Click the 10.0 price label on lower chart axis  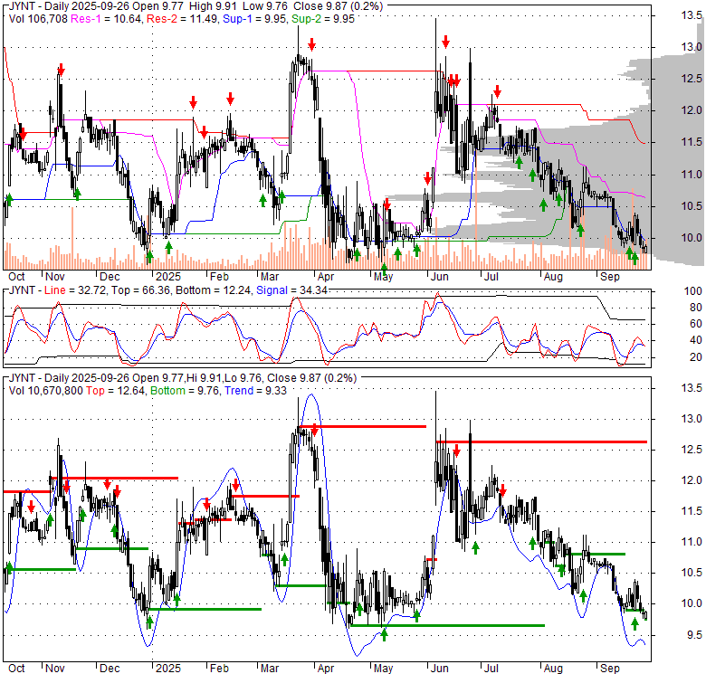(692, 604)
